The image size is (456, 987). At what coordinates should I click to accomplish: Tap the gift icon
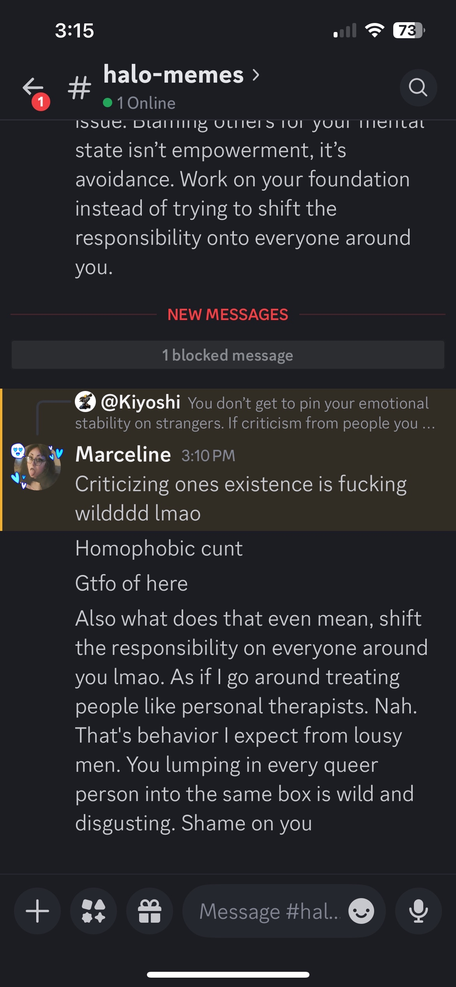pyautogui.click(x=150, y=911)
